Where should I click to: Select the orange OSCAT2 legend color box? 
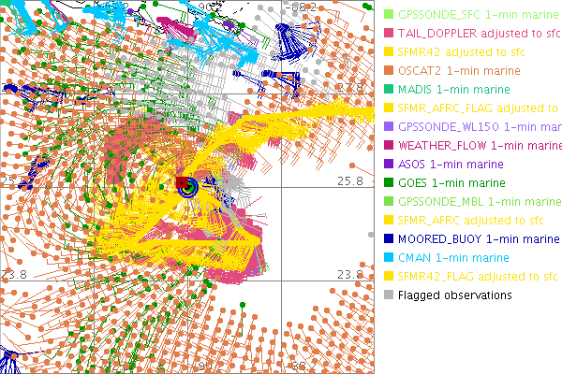click(389, 71)
